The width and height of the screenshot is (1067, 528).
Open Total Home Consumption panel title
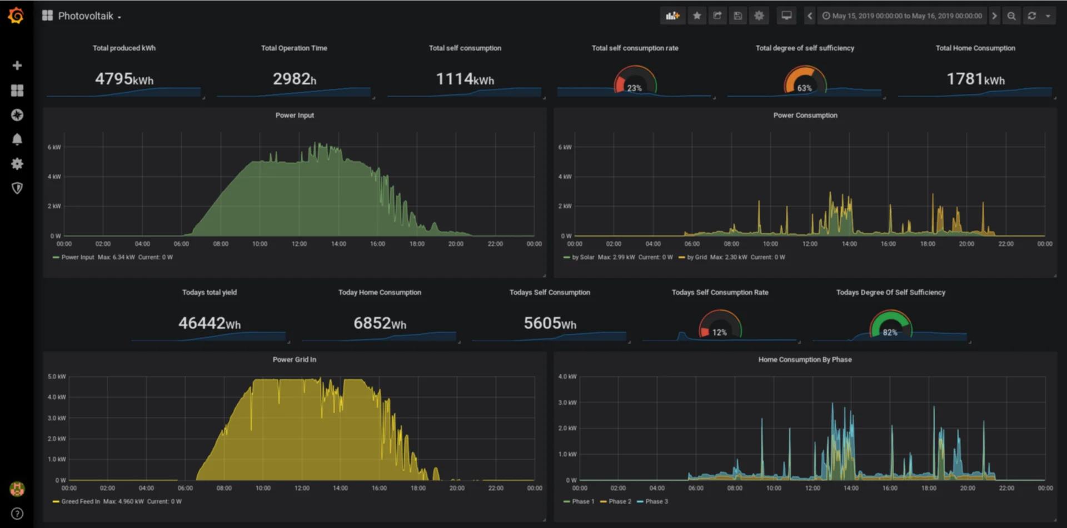coord(975,48)
